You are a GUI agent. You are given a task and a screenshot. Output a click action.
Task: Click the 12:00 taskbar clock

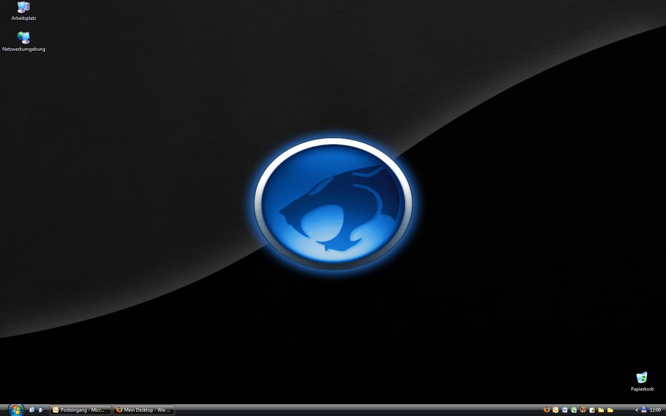(x=655, y=410)
